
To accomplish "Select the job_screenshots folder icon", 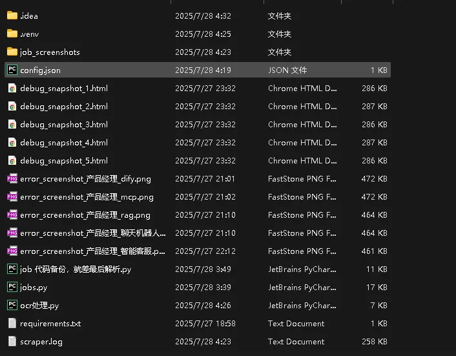I will (12, 52).
